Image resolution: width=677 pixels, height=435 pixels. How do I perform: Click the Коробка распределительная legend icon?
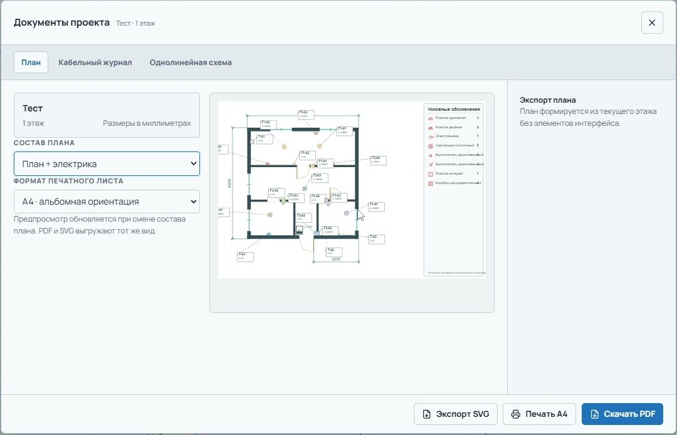tap(431, 183)
